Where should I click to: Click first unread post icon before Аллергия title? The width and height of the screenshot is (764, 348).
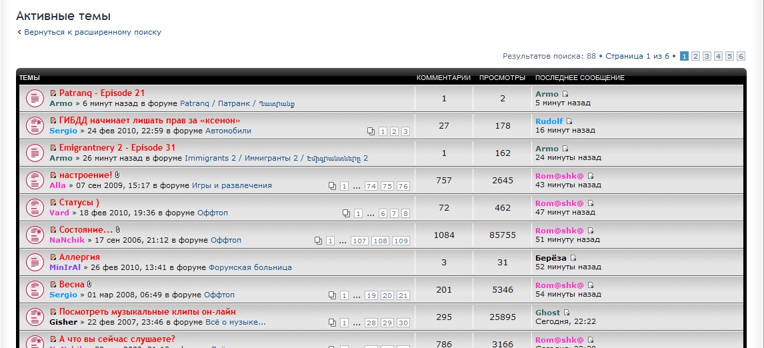[x=53, y=257]
